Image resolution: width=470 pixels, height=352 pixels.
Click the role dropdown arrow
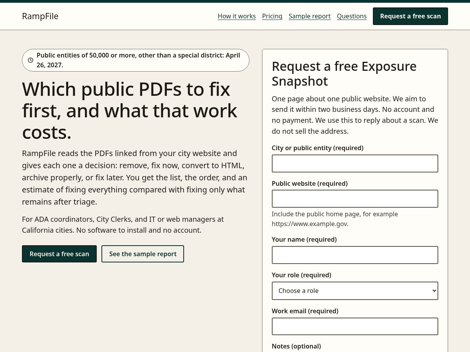coord(434,291)
